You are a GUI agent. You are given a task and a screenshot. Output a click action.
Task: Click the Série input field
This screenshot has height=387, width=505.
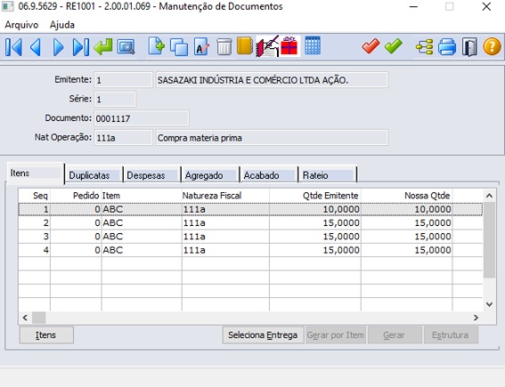[x=115, y=99]
